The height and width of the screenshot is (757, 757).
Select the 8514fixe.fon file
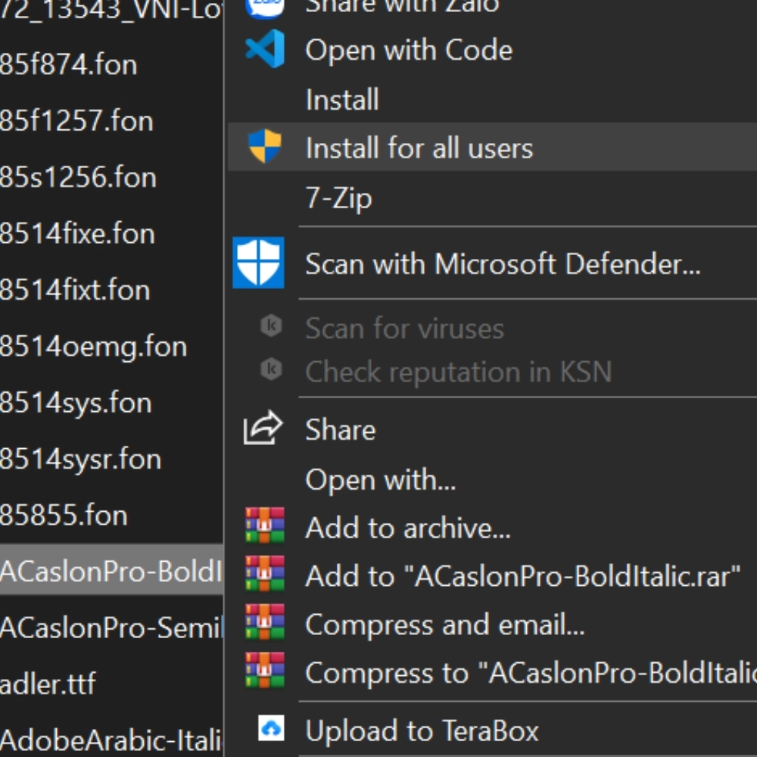click(77, 234)
